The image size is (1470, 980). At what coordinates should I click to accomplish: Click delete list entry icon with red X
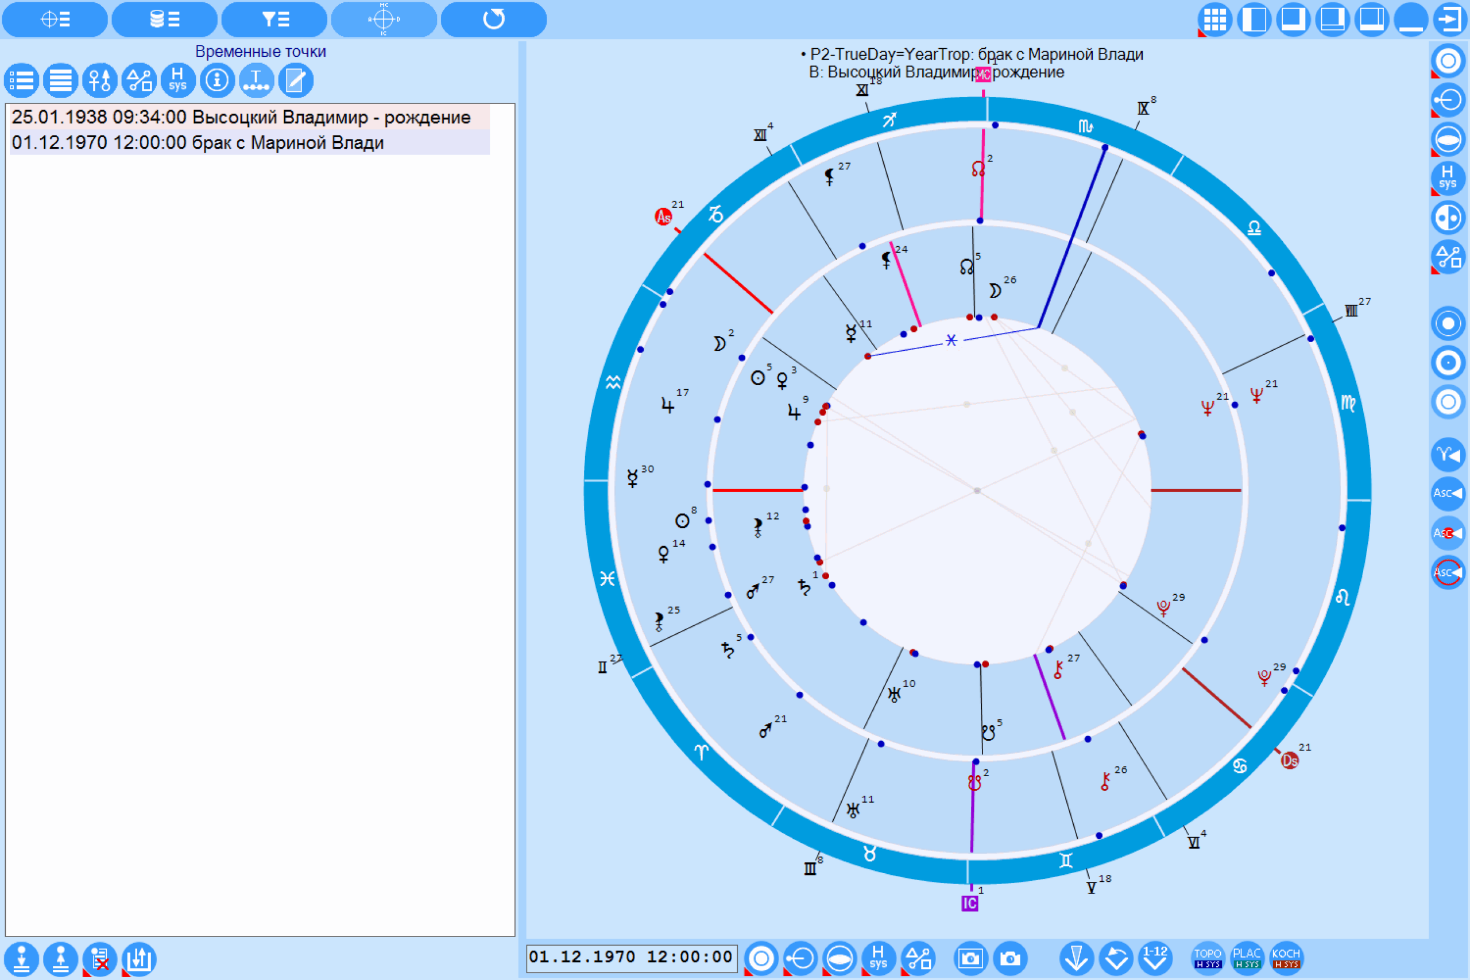click(100, 959)
